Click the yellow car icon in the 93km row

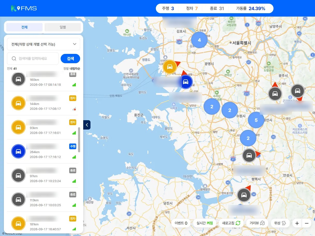tap(18, 127)
